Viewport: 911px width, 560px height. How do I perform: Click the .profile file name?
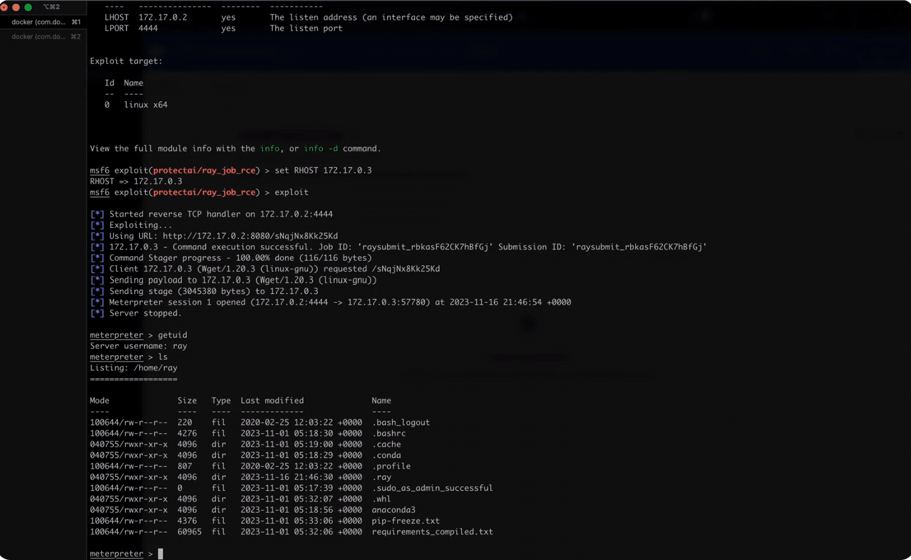click(x=391, y=466)
